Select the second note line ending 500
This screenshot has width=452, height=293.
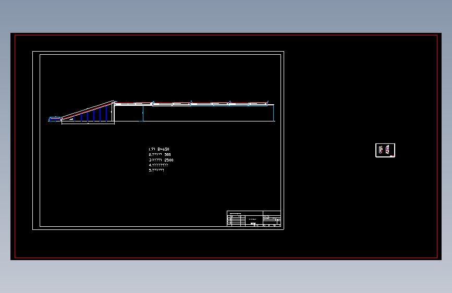[x=160, y=154]
